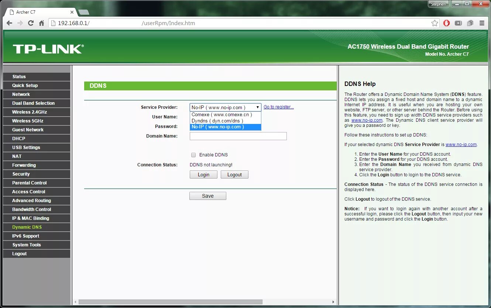Click the green DDNS section header
This screenshot has width=491, height=308.
point(210,86)
